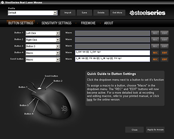Switch to the Sensitivity Settings tab

tap(57, 23)
